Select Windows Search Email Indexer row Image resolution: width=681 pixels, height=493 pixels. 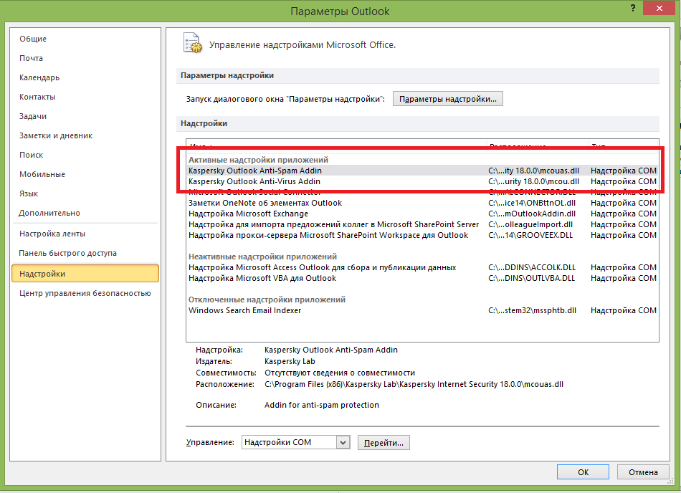click(x=422, y=310)
